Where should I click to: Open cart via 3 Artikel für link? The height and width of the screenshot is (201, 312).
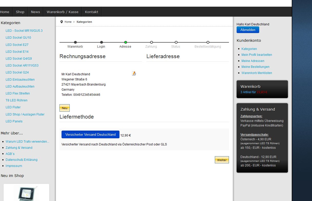(248, 92)
